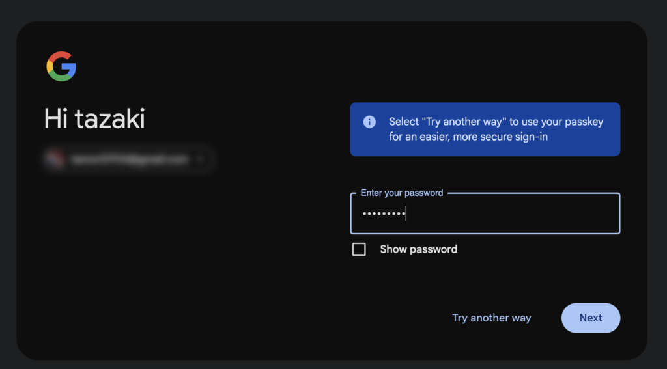667x369 pixels.
Task: Click the text cursor in the password box
Action: (406, 213)
